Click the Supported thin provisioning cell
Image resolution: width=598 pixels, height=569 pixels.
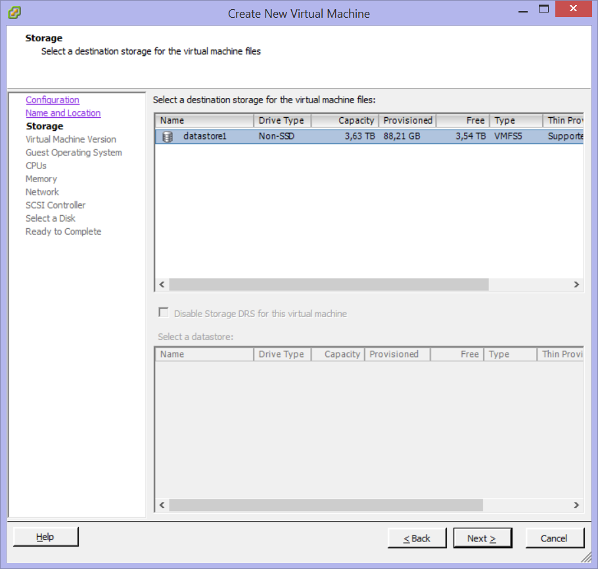(x=566, y=136)
